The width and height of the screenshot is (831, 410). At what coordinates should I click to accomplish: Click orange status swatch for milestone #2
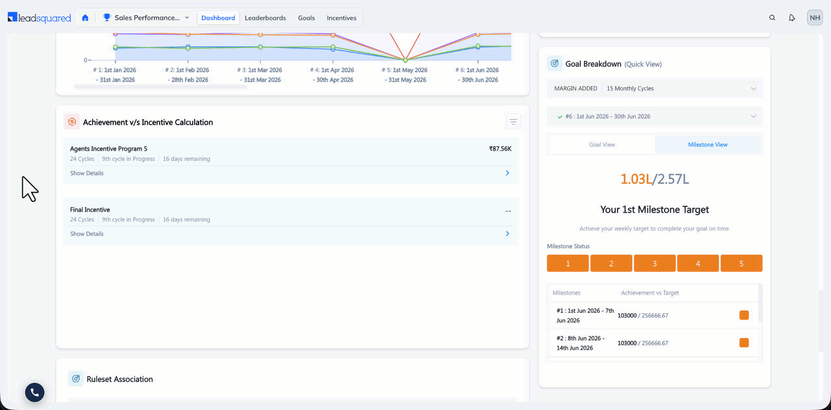(744, 343)
